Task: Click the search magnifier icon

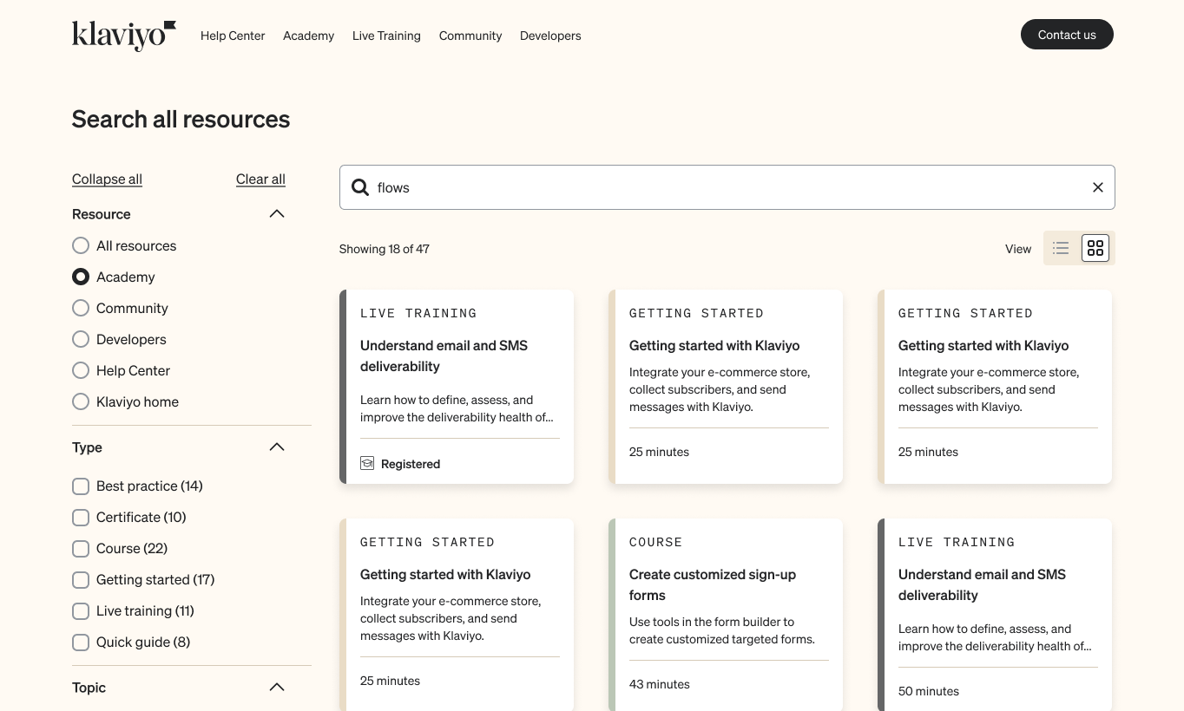Action: point(359,187)
